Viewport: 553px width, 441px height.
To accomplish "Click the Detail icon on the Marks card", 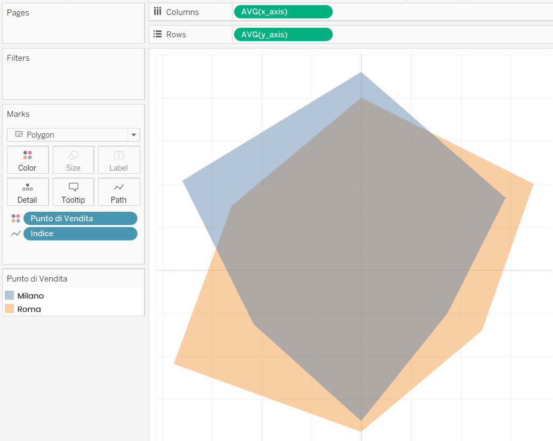I will click(28, 191).
